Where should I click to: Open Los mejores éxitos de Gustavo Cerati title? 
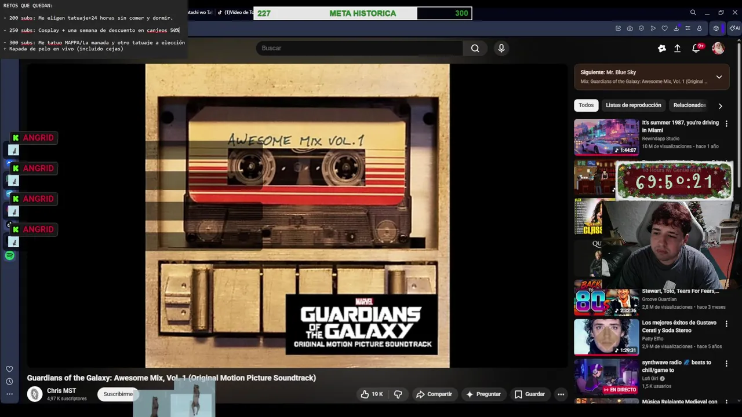point(679,326)
